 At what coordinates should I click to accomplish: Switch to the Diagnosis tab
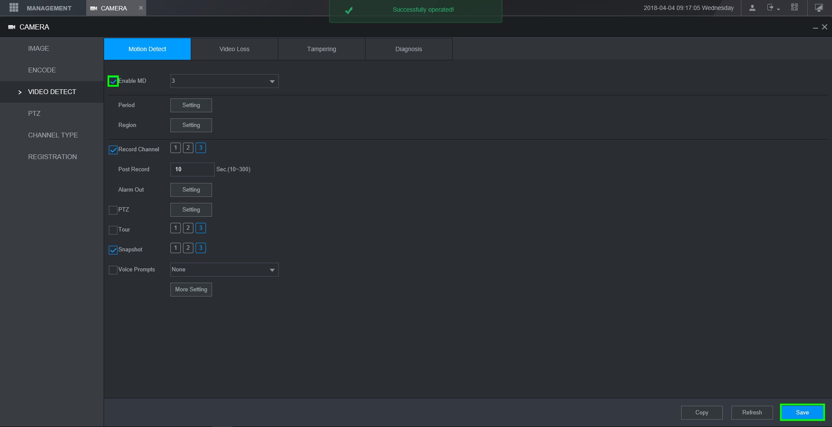pyautogui.click(x=409, y=49)
